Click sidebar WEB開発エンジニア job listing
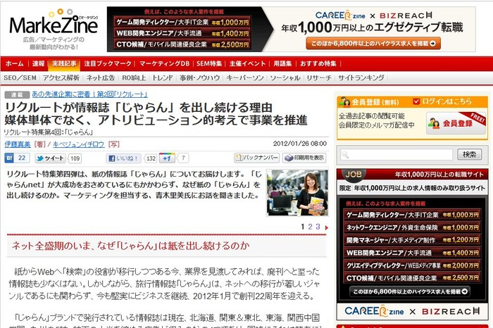The width and height of the screenshot is (493, 328). point(412,253)
